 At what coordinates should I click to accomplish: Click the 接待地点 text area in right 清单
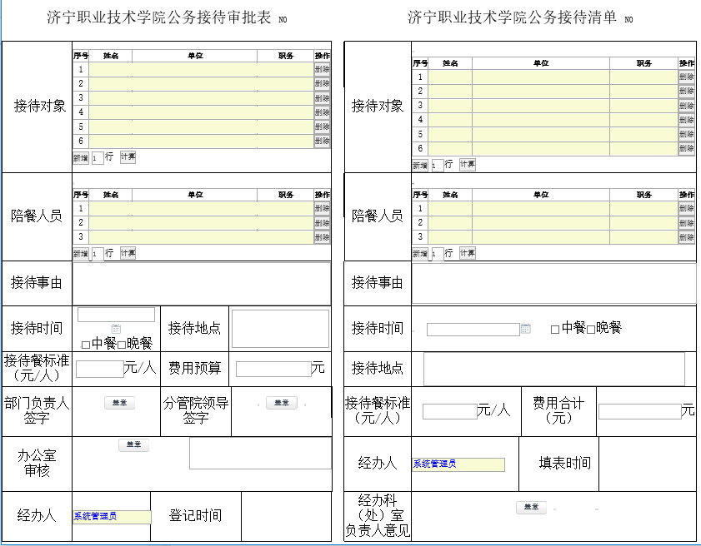click(x=553, y=369)
